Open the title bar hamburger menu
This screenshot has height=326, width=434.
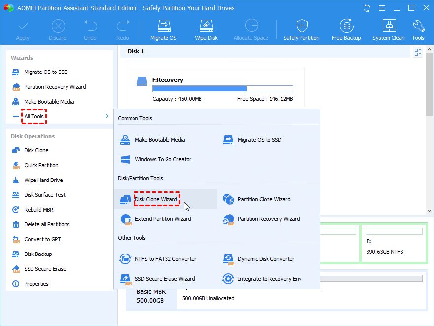point(381,8)
